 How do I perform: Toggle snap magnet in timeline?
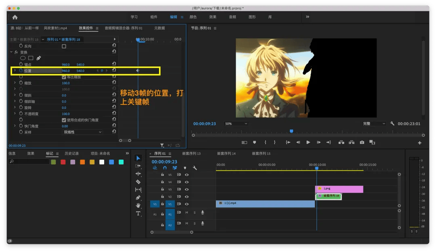(165, 168)
